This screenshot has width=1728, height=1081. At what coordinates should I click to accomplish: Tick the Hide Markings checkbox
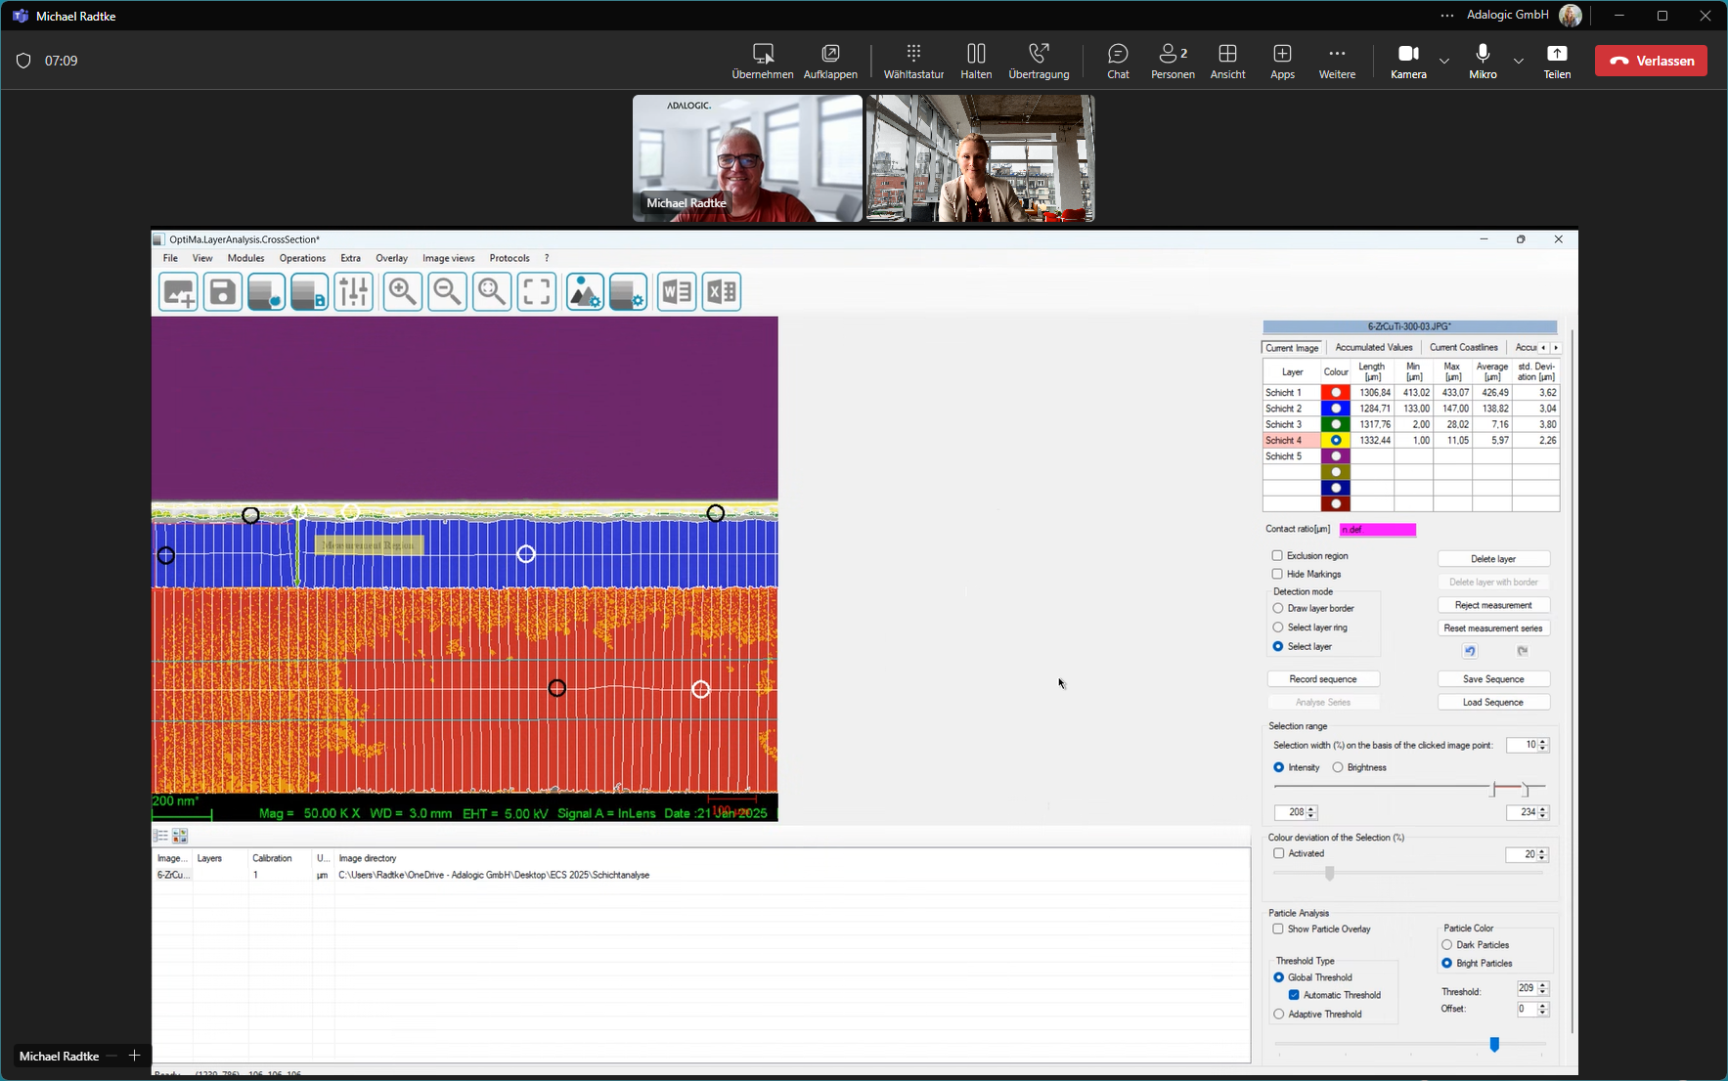1277,575
